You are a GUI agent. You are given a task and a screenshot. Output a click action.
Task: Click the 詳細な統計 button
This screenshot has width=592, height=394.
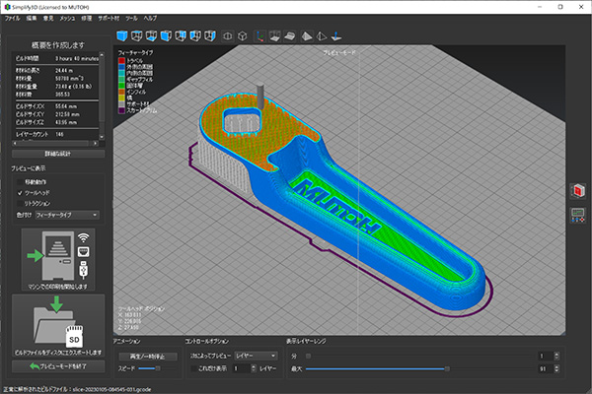(x=57, y=154)
